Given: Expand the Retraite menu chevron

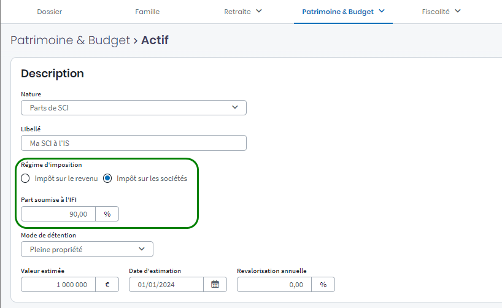Looking at the screenshot, I should pyautogui.click(x=258, y=11).
